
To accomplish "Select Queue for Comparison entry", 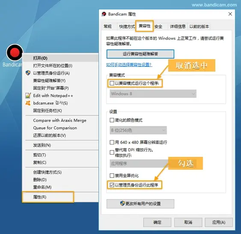I will [x=60, y=128].
